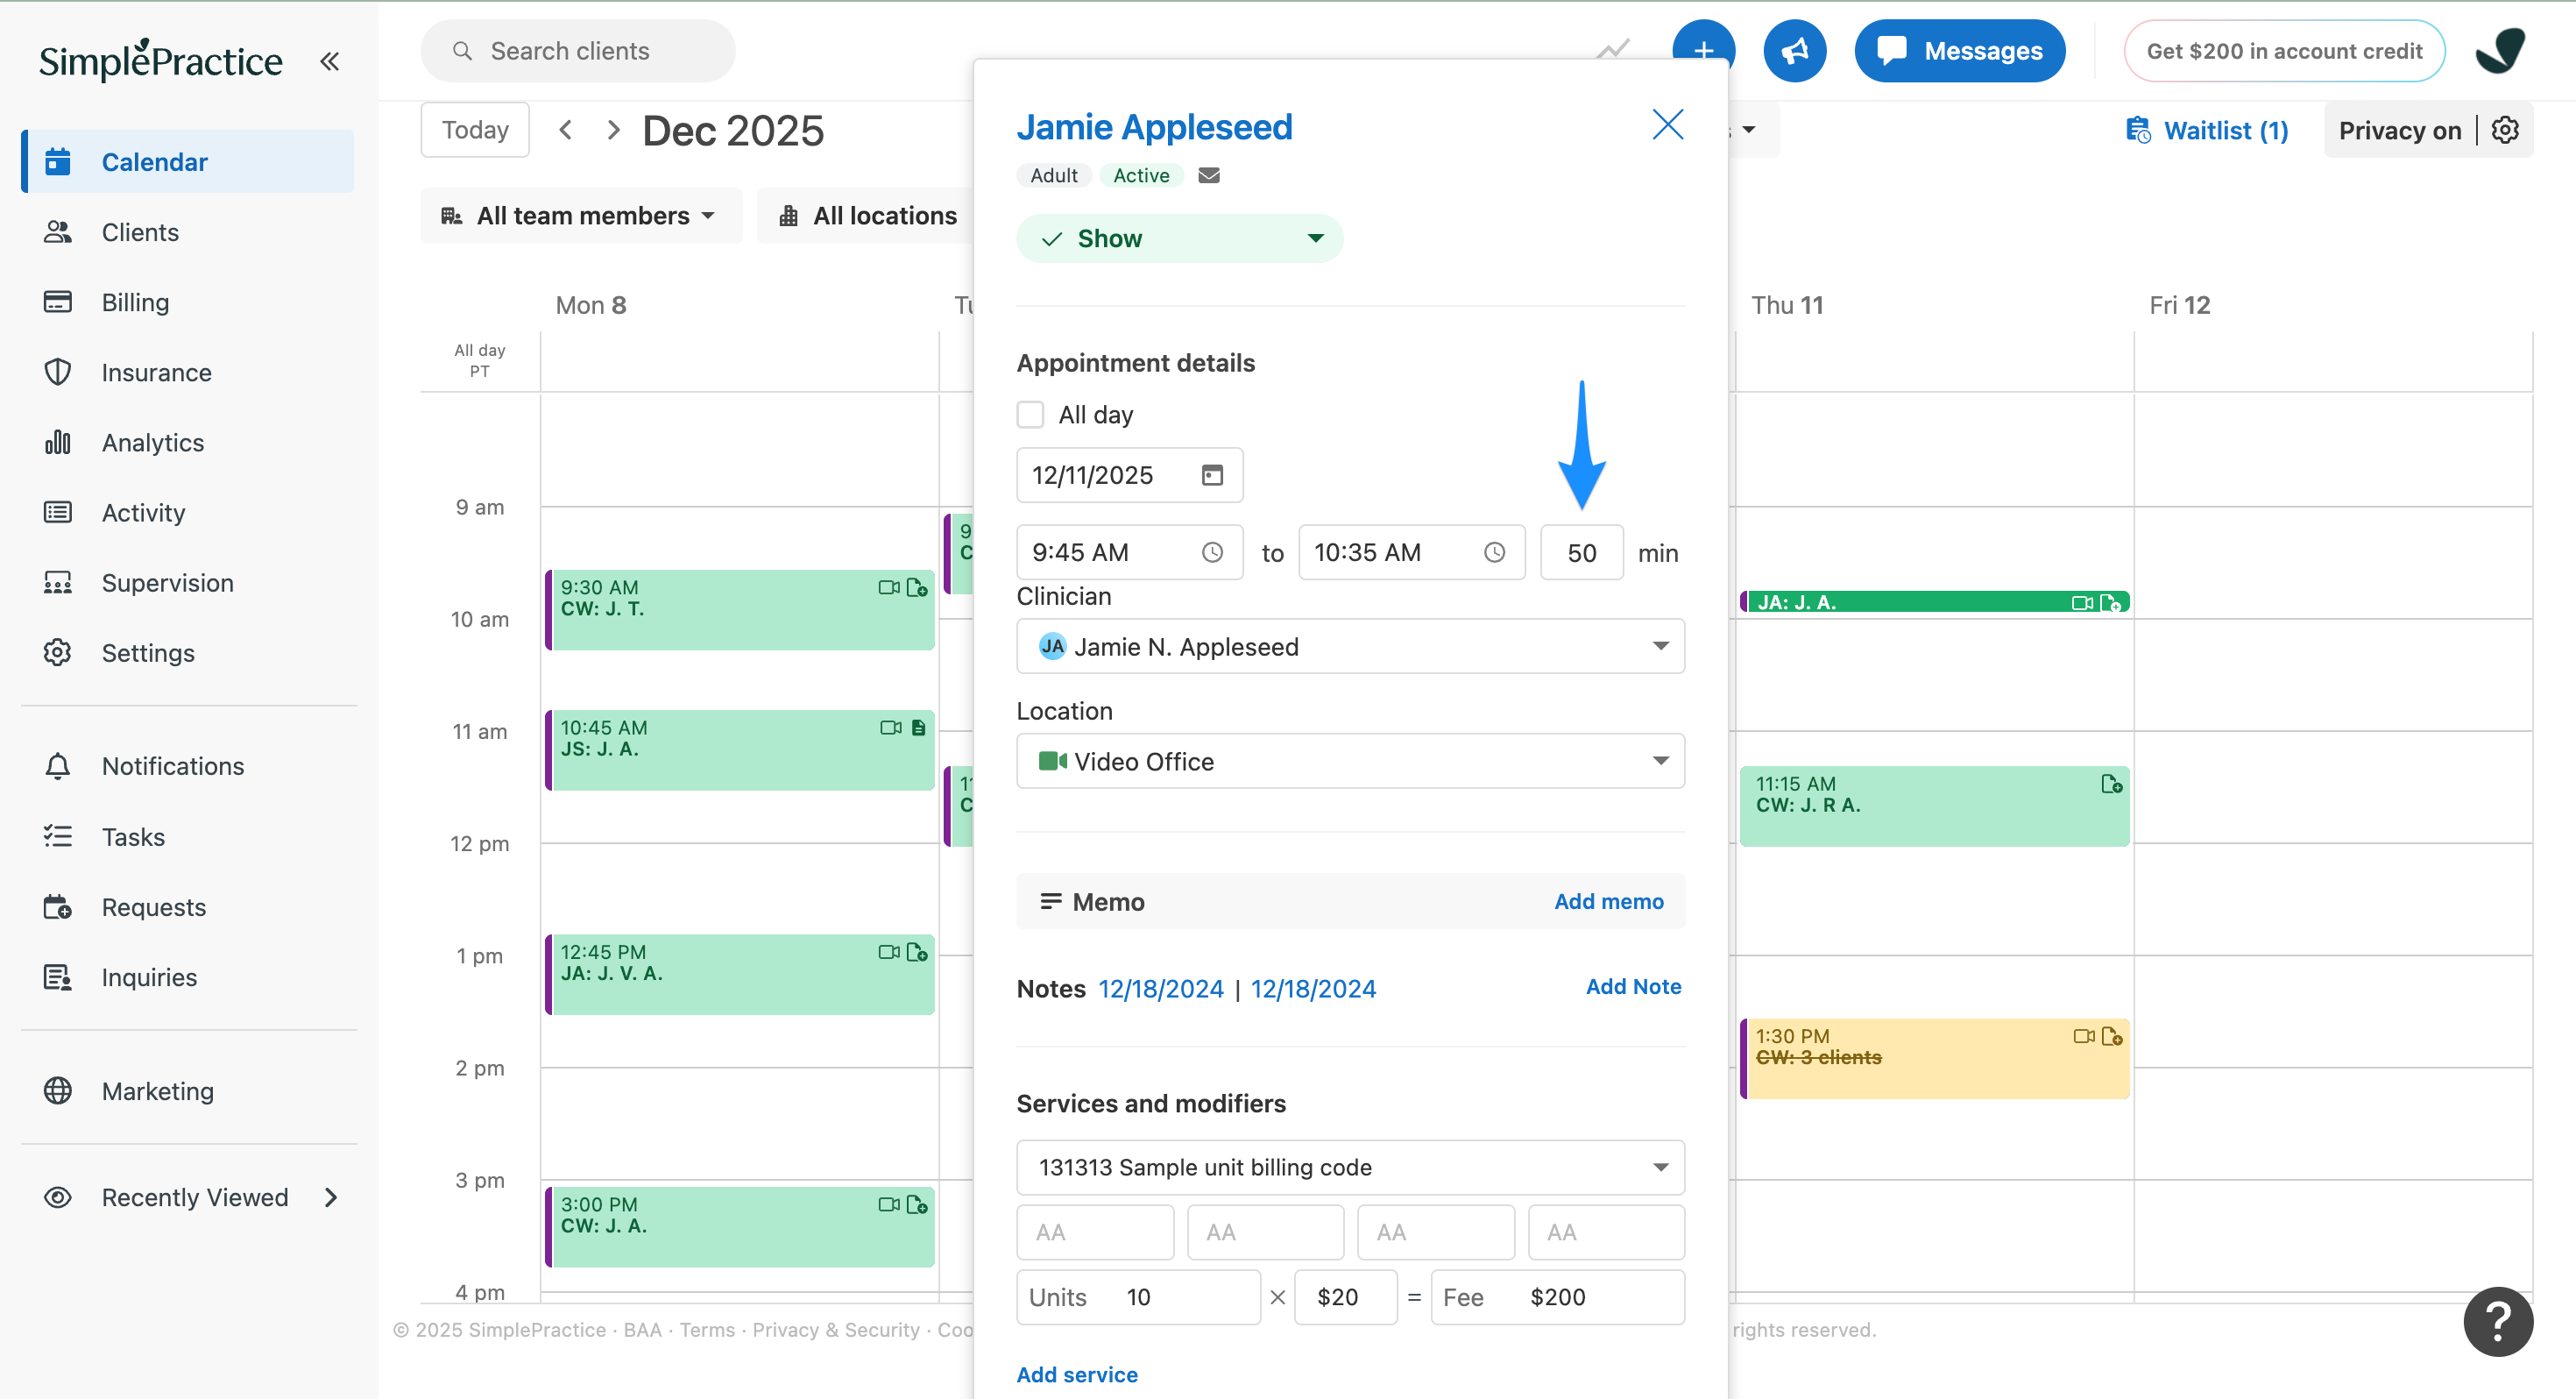The image size is (2576, 1399).
Task: Open date picker calendar icon
Action: (x=1212, y=475)
